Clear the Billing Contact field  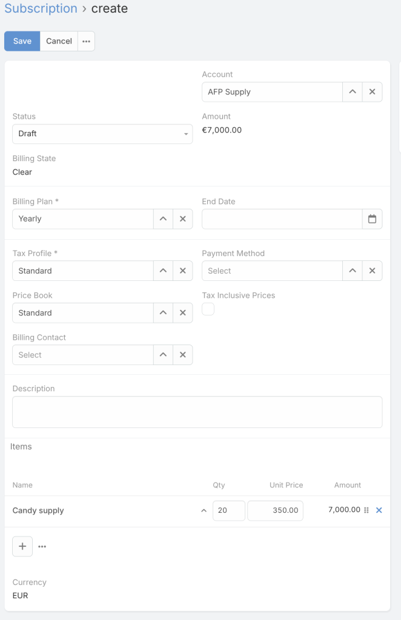[x=182, y=355]
